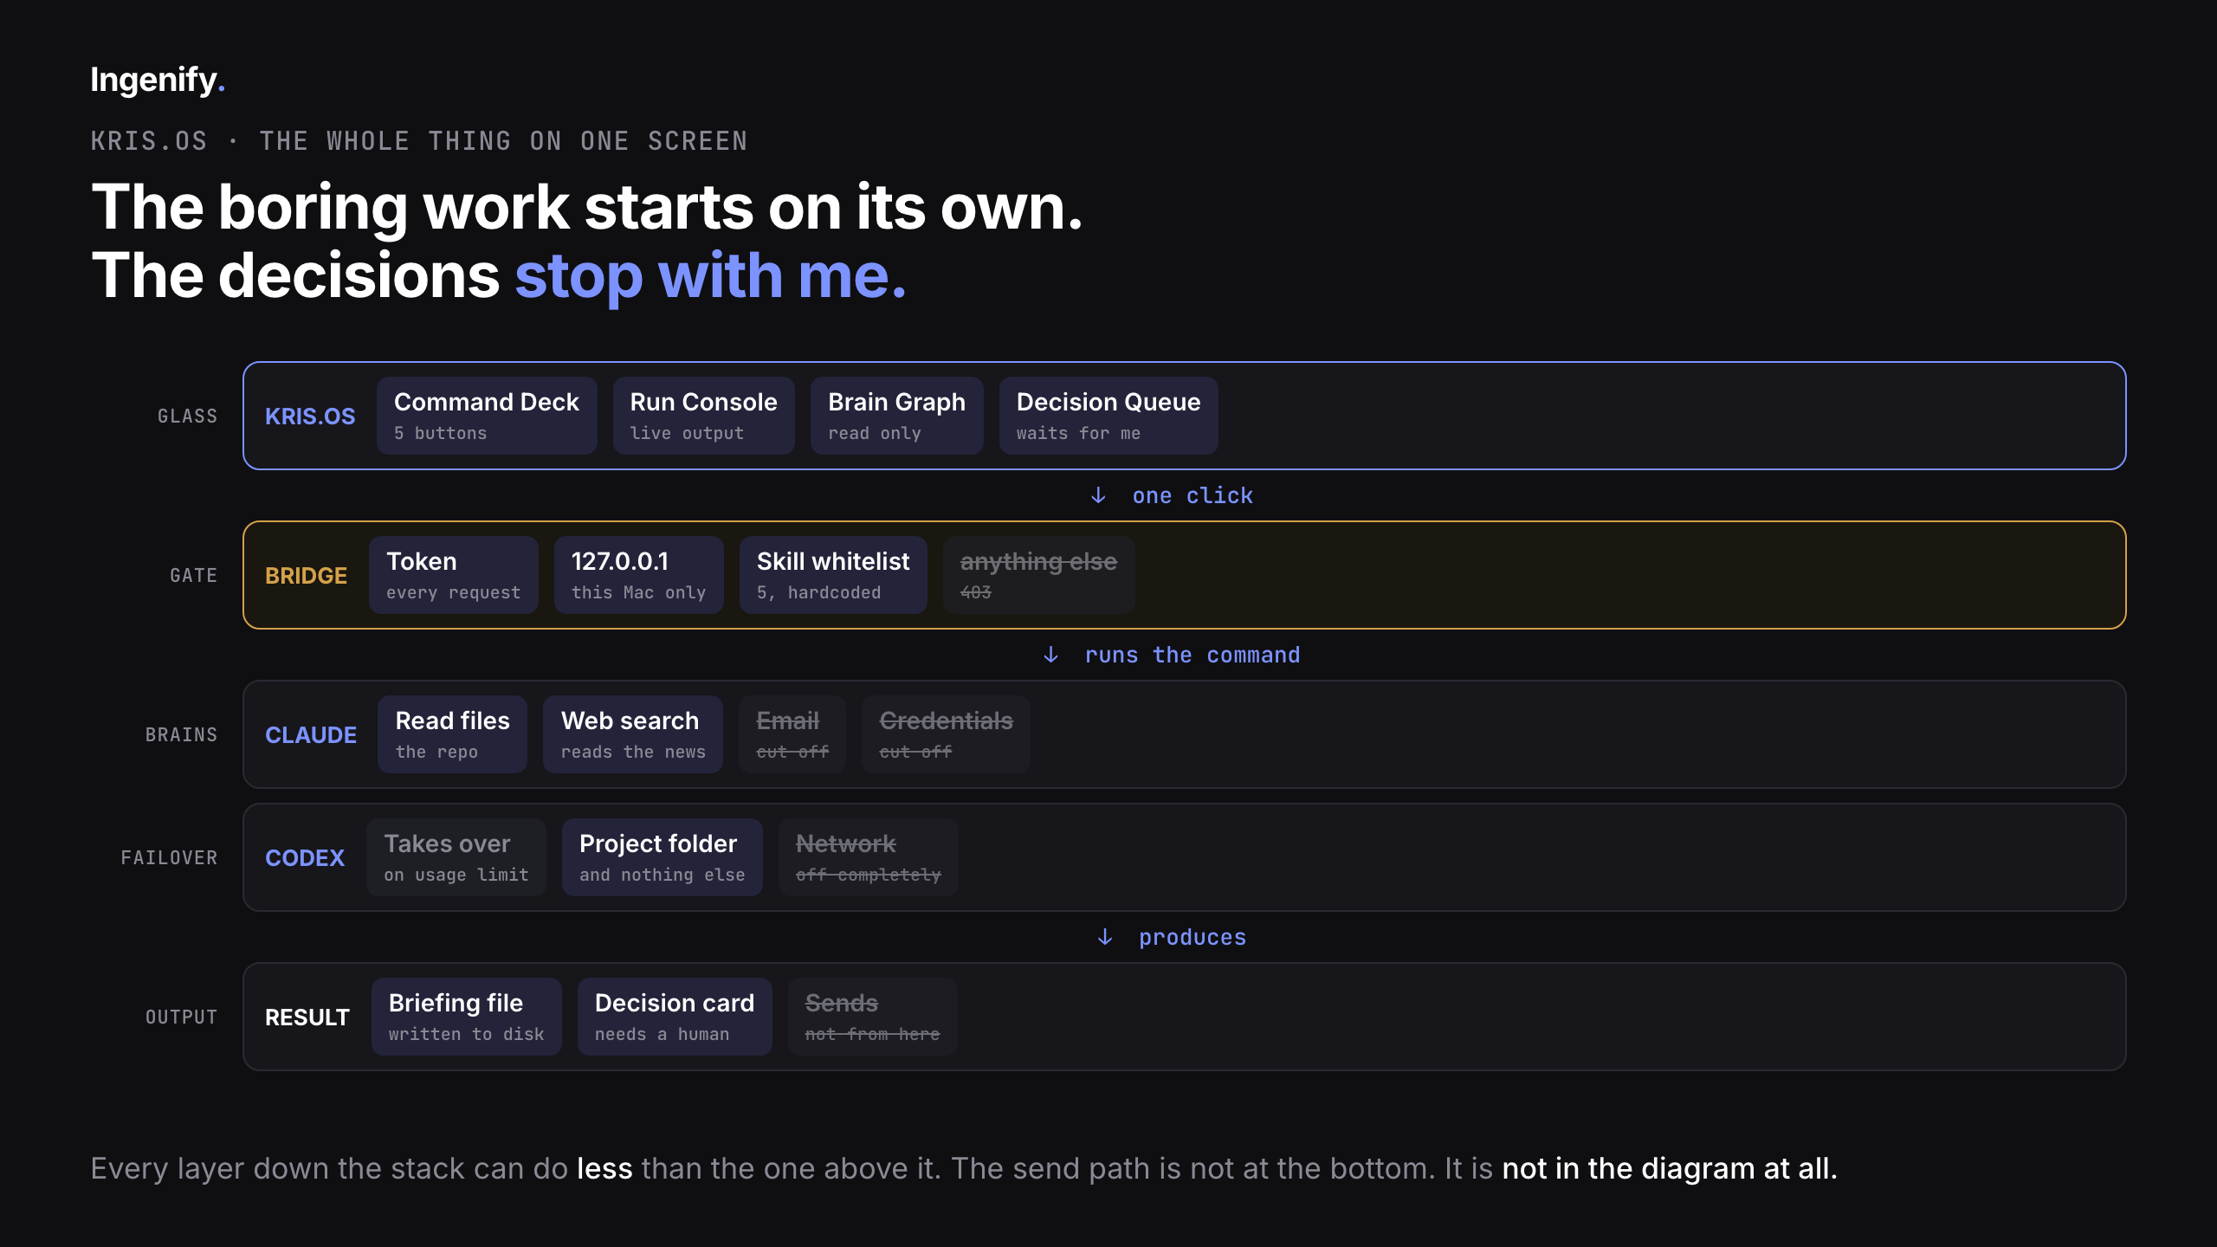
Task: Click the Decision card needs a human chip
Action: coord(675,1017)
